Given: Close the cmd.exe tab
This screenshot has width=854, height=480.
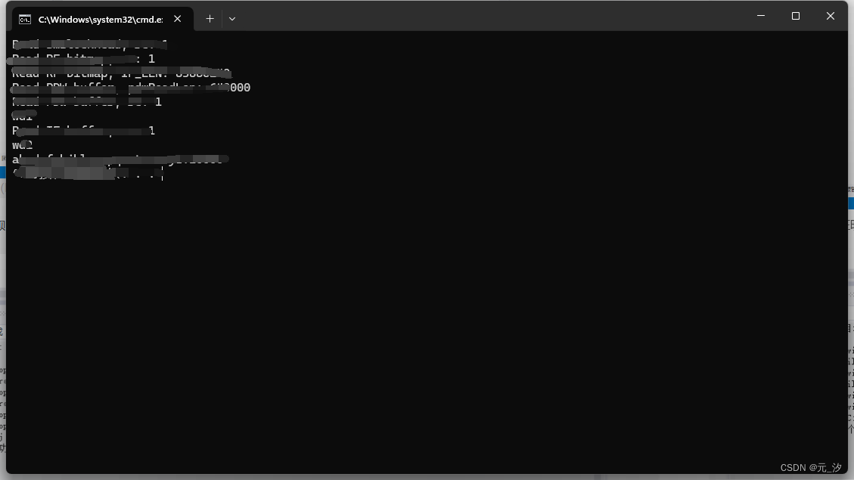Looking at the screenshot, I should point(178,19).
